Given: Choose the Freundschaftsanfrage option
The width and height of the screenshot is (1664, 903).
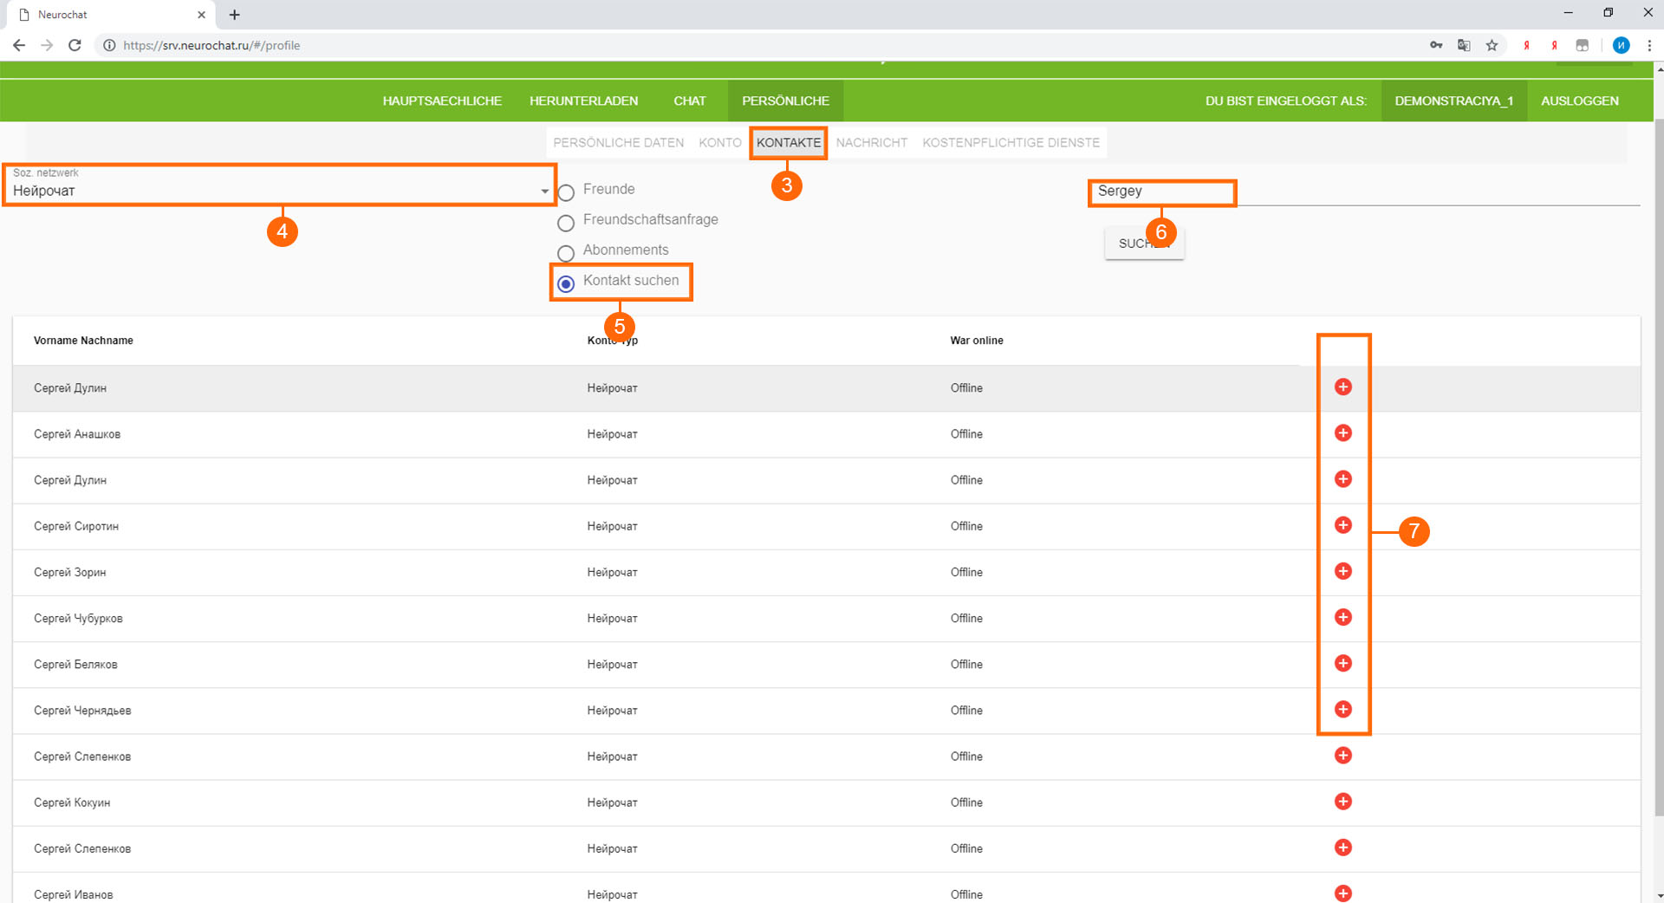Looking at the screenshot, I should [x=566, y=223].
